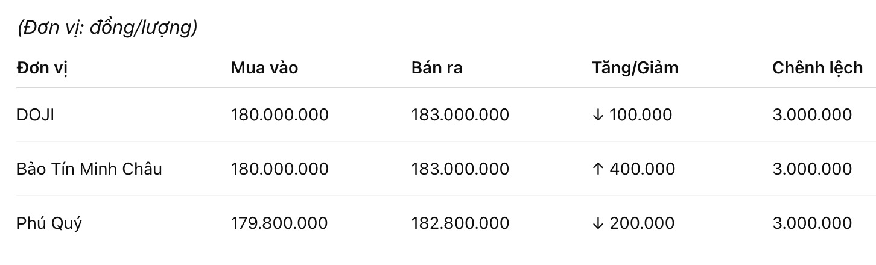Click the down arrow in DOJI row
Image resolution: width=876 pixels, height=265 pixels.
tap(598, 114)
